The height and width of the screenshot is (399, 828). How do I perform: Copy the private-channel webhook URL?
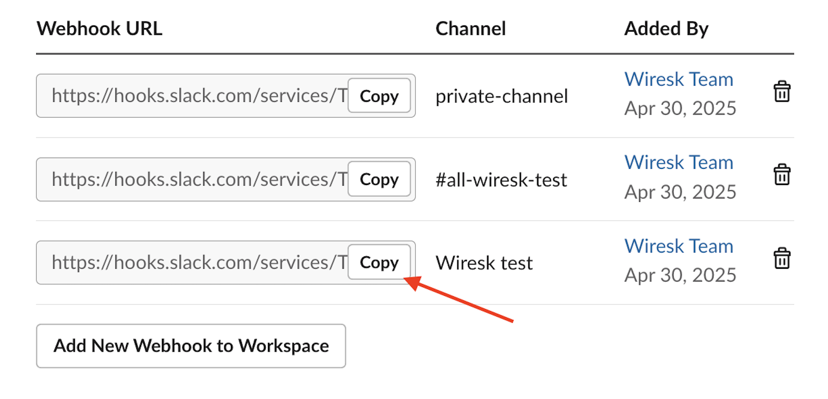click(379, 96)
